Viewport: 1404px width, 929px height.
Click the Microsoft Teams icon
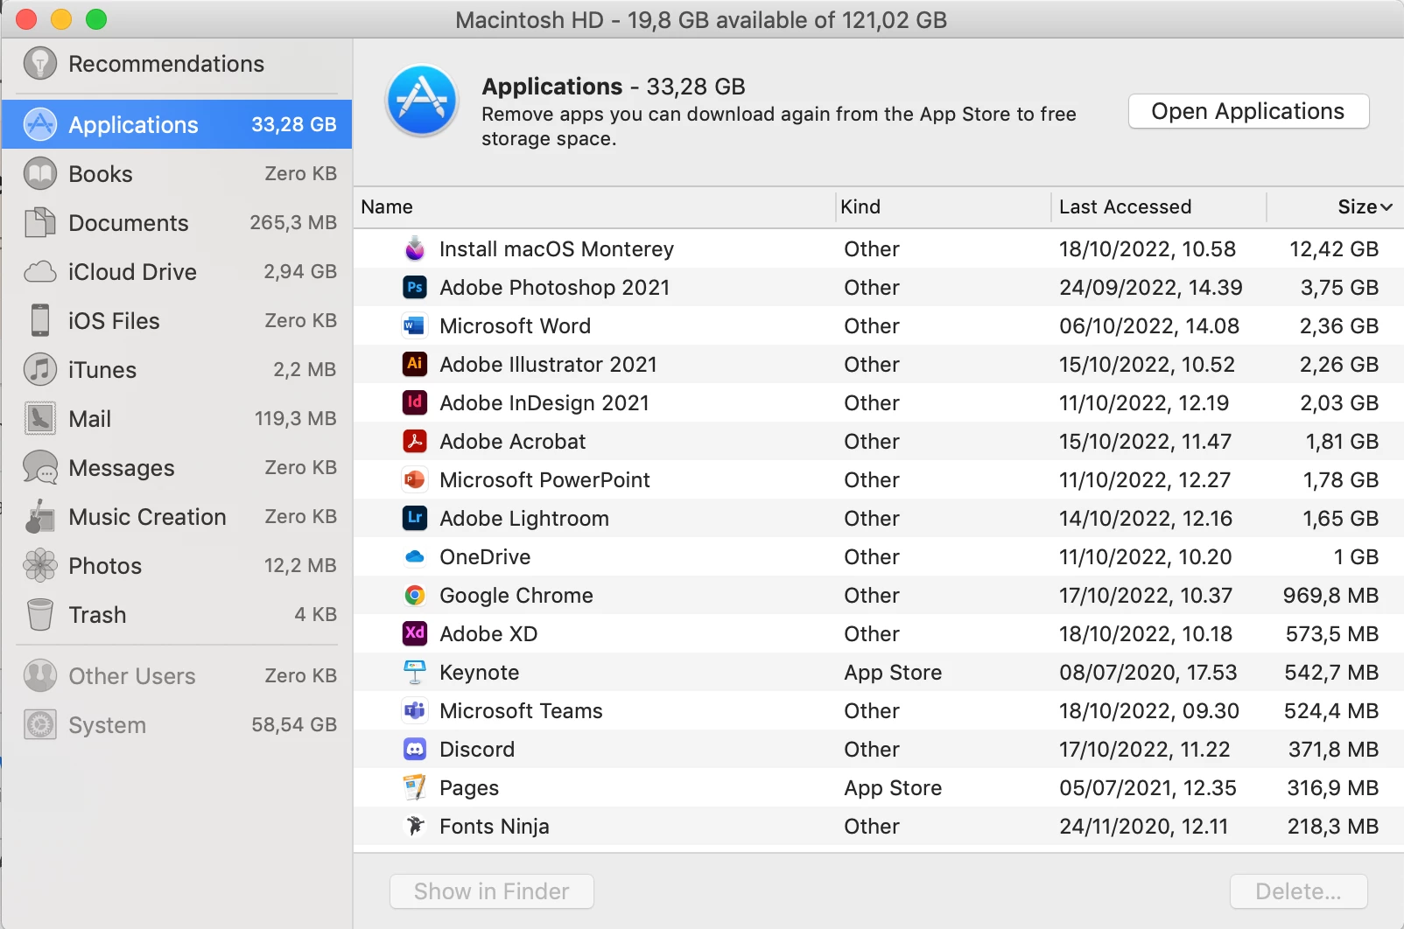415,710
